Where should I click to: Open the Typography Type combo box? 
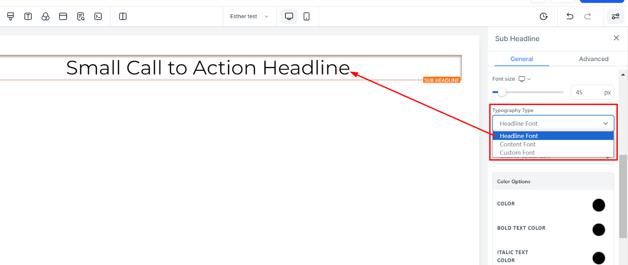coord(553,124)
